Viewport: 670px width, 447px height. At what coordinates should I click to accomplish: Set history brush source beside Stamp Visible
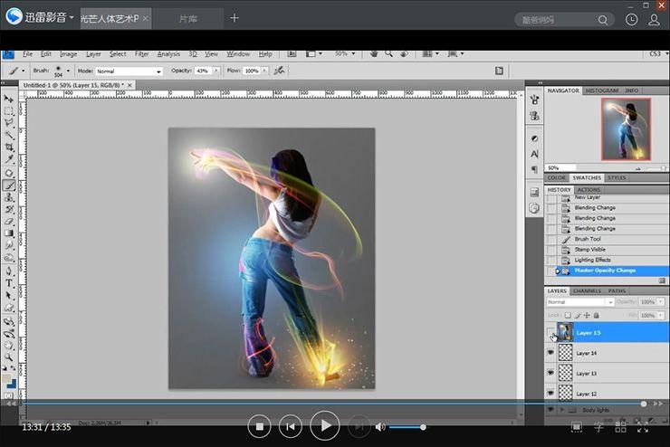pyautogui.click(x=551, y=250)
